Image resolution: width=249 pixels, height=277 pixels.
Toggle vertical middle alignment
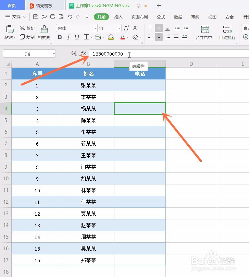159,28
